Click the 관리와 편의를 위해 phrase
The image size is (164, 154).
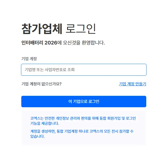pyautogui.click(x=84, y=118)
